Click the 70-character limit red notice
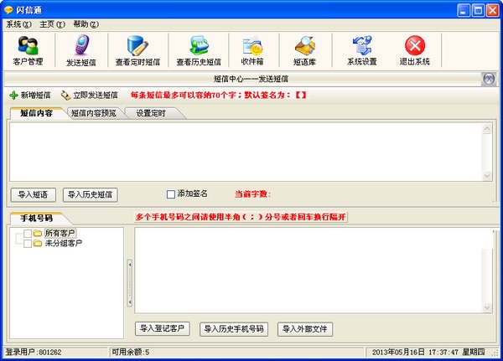 click(218, 95)
